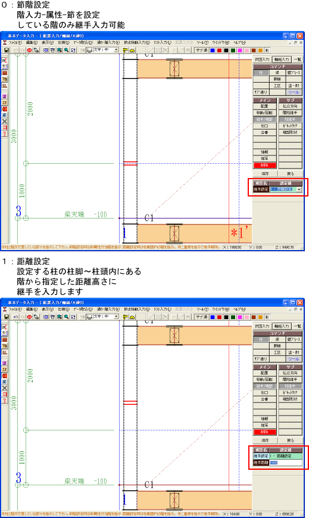Click the X-cross sidebar icon in lower window
Viewport: 309px width, 518px height.
point(5,388)
